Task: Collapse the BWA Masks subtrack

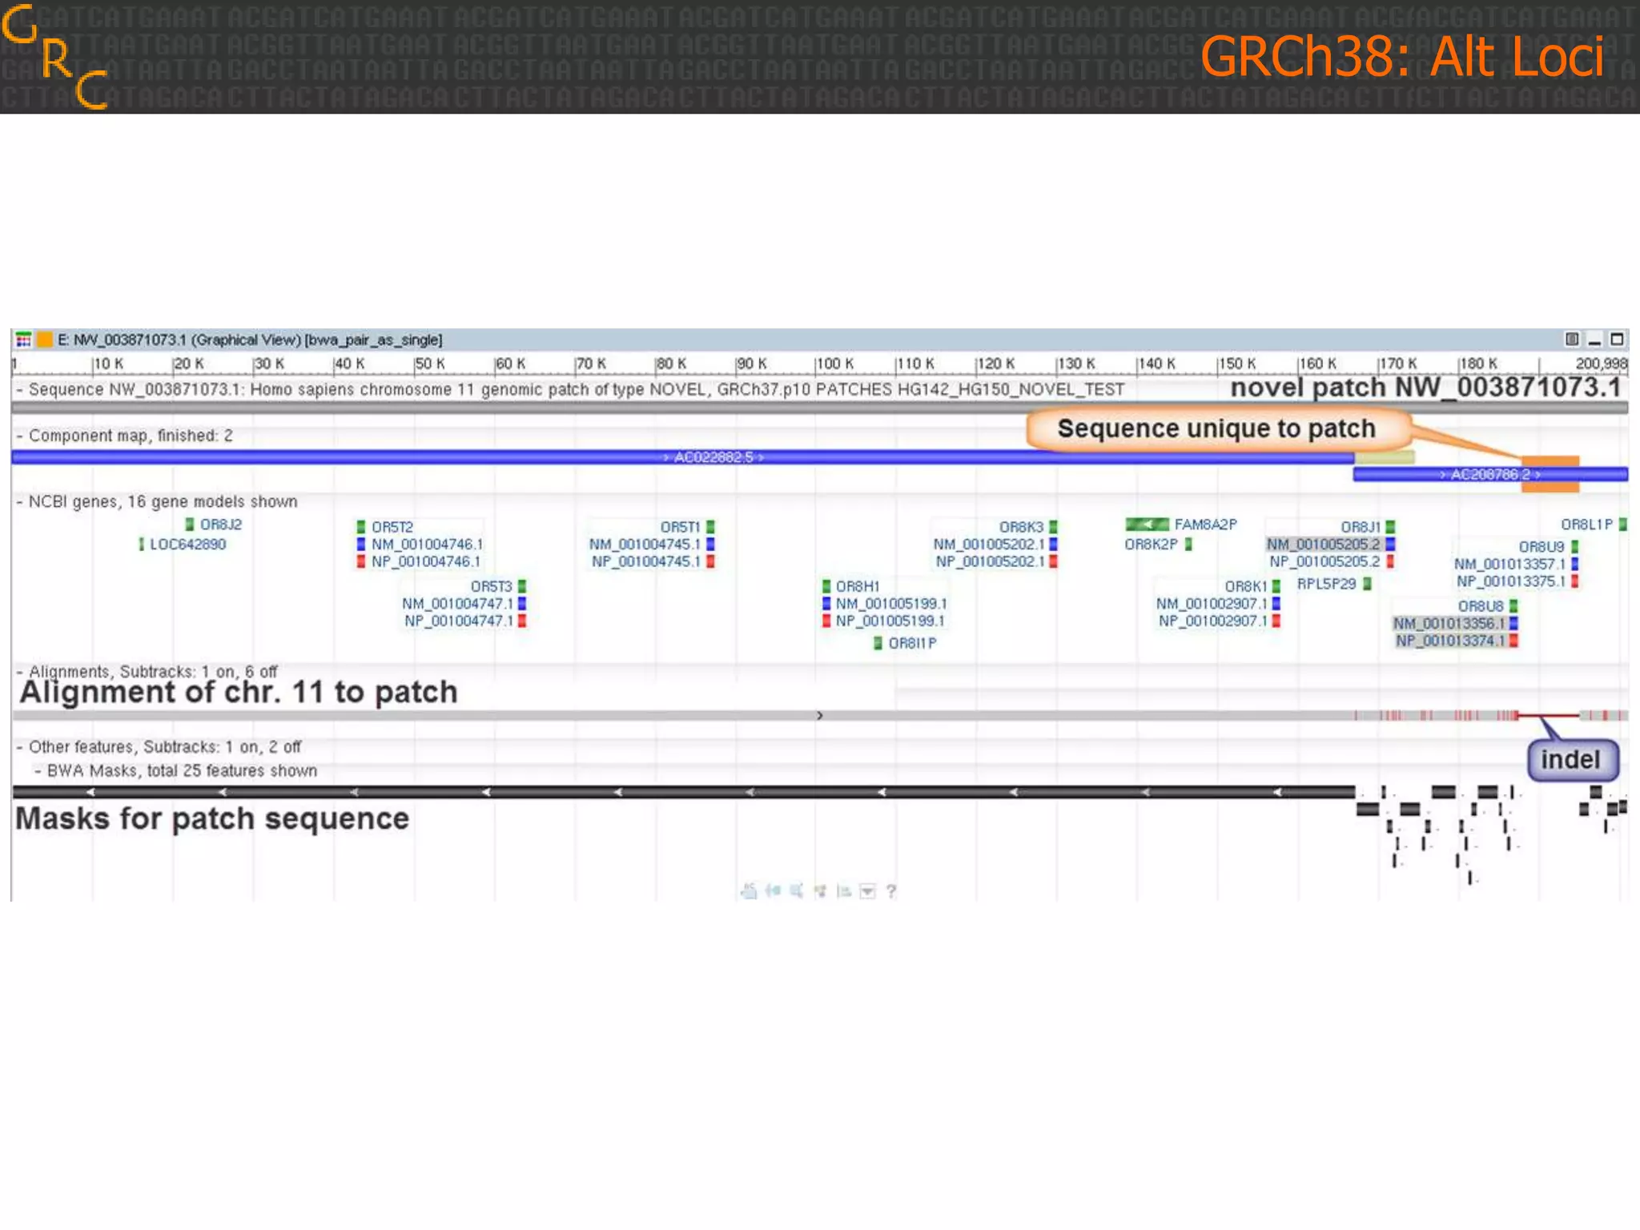Action: (38, 771)
